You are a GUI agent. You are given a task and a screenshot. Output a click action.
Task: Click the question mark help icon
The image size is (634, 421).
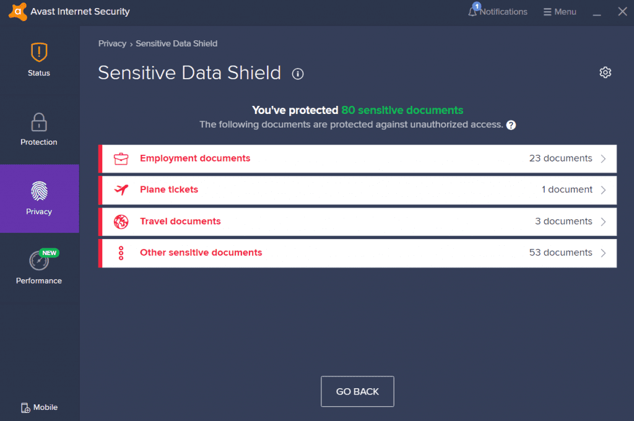(x=511, y=125)
